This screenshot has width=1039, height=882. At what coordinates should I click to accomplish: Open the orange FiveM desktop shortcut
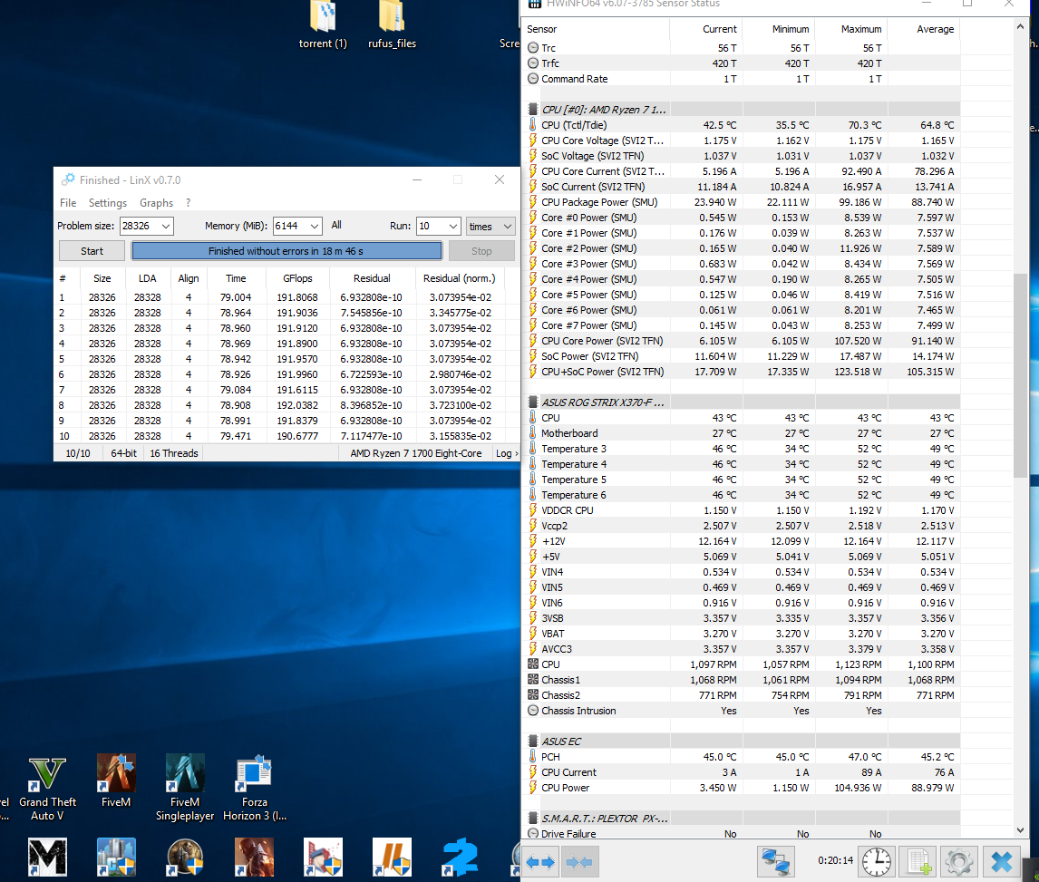116,780
